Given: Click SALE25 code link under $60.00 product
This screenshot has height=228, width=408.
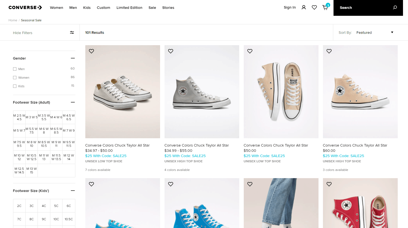Looking at the screenshot, I should 343,156.
